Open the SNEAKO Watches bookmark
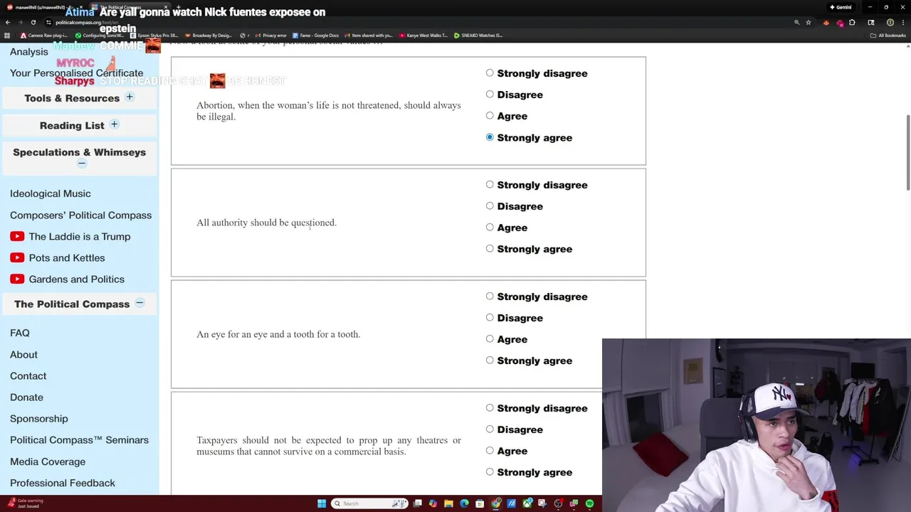Image resolution: width=911 pixels, height=512 pixels. pyautogui.click(x=478, y=35)
